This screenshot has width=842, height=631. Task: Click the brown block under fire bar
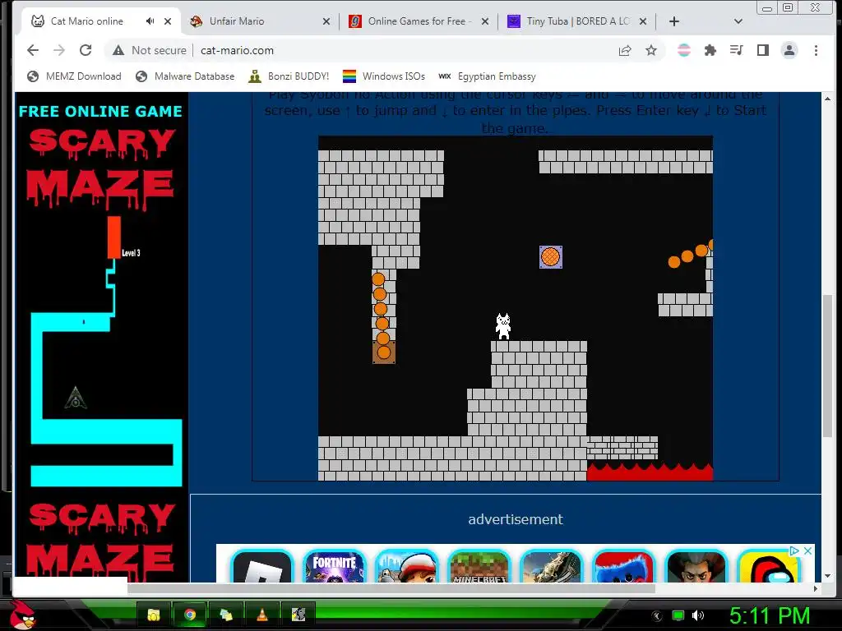pos(384,352)
